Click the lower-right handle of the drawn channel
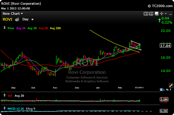Viewport: 174px width, 115px height. [141, 50]
